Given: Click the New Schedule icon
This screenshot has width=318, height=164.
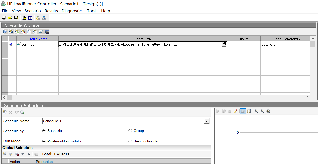Looking at the screenshot, I should (4, 112).
